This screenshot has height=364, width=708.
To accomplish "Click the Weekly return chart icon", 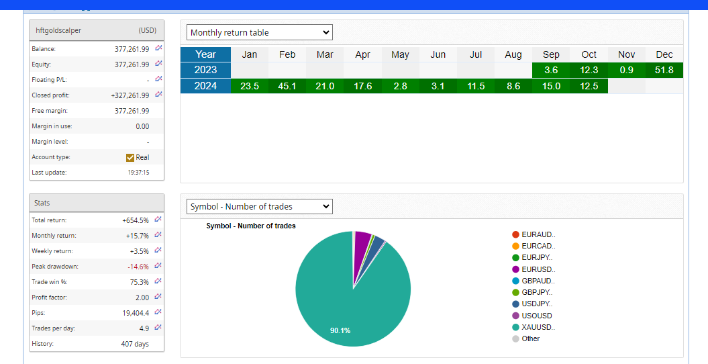I will (158, 251).
